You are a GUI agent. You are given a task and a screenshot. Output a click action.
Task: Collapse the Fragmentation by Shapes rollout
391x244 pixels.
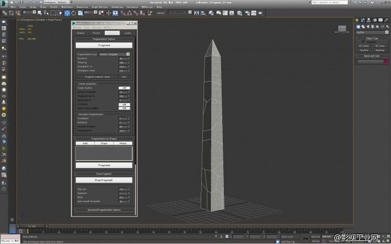coord(104,139)
